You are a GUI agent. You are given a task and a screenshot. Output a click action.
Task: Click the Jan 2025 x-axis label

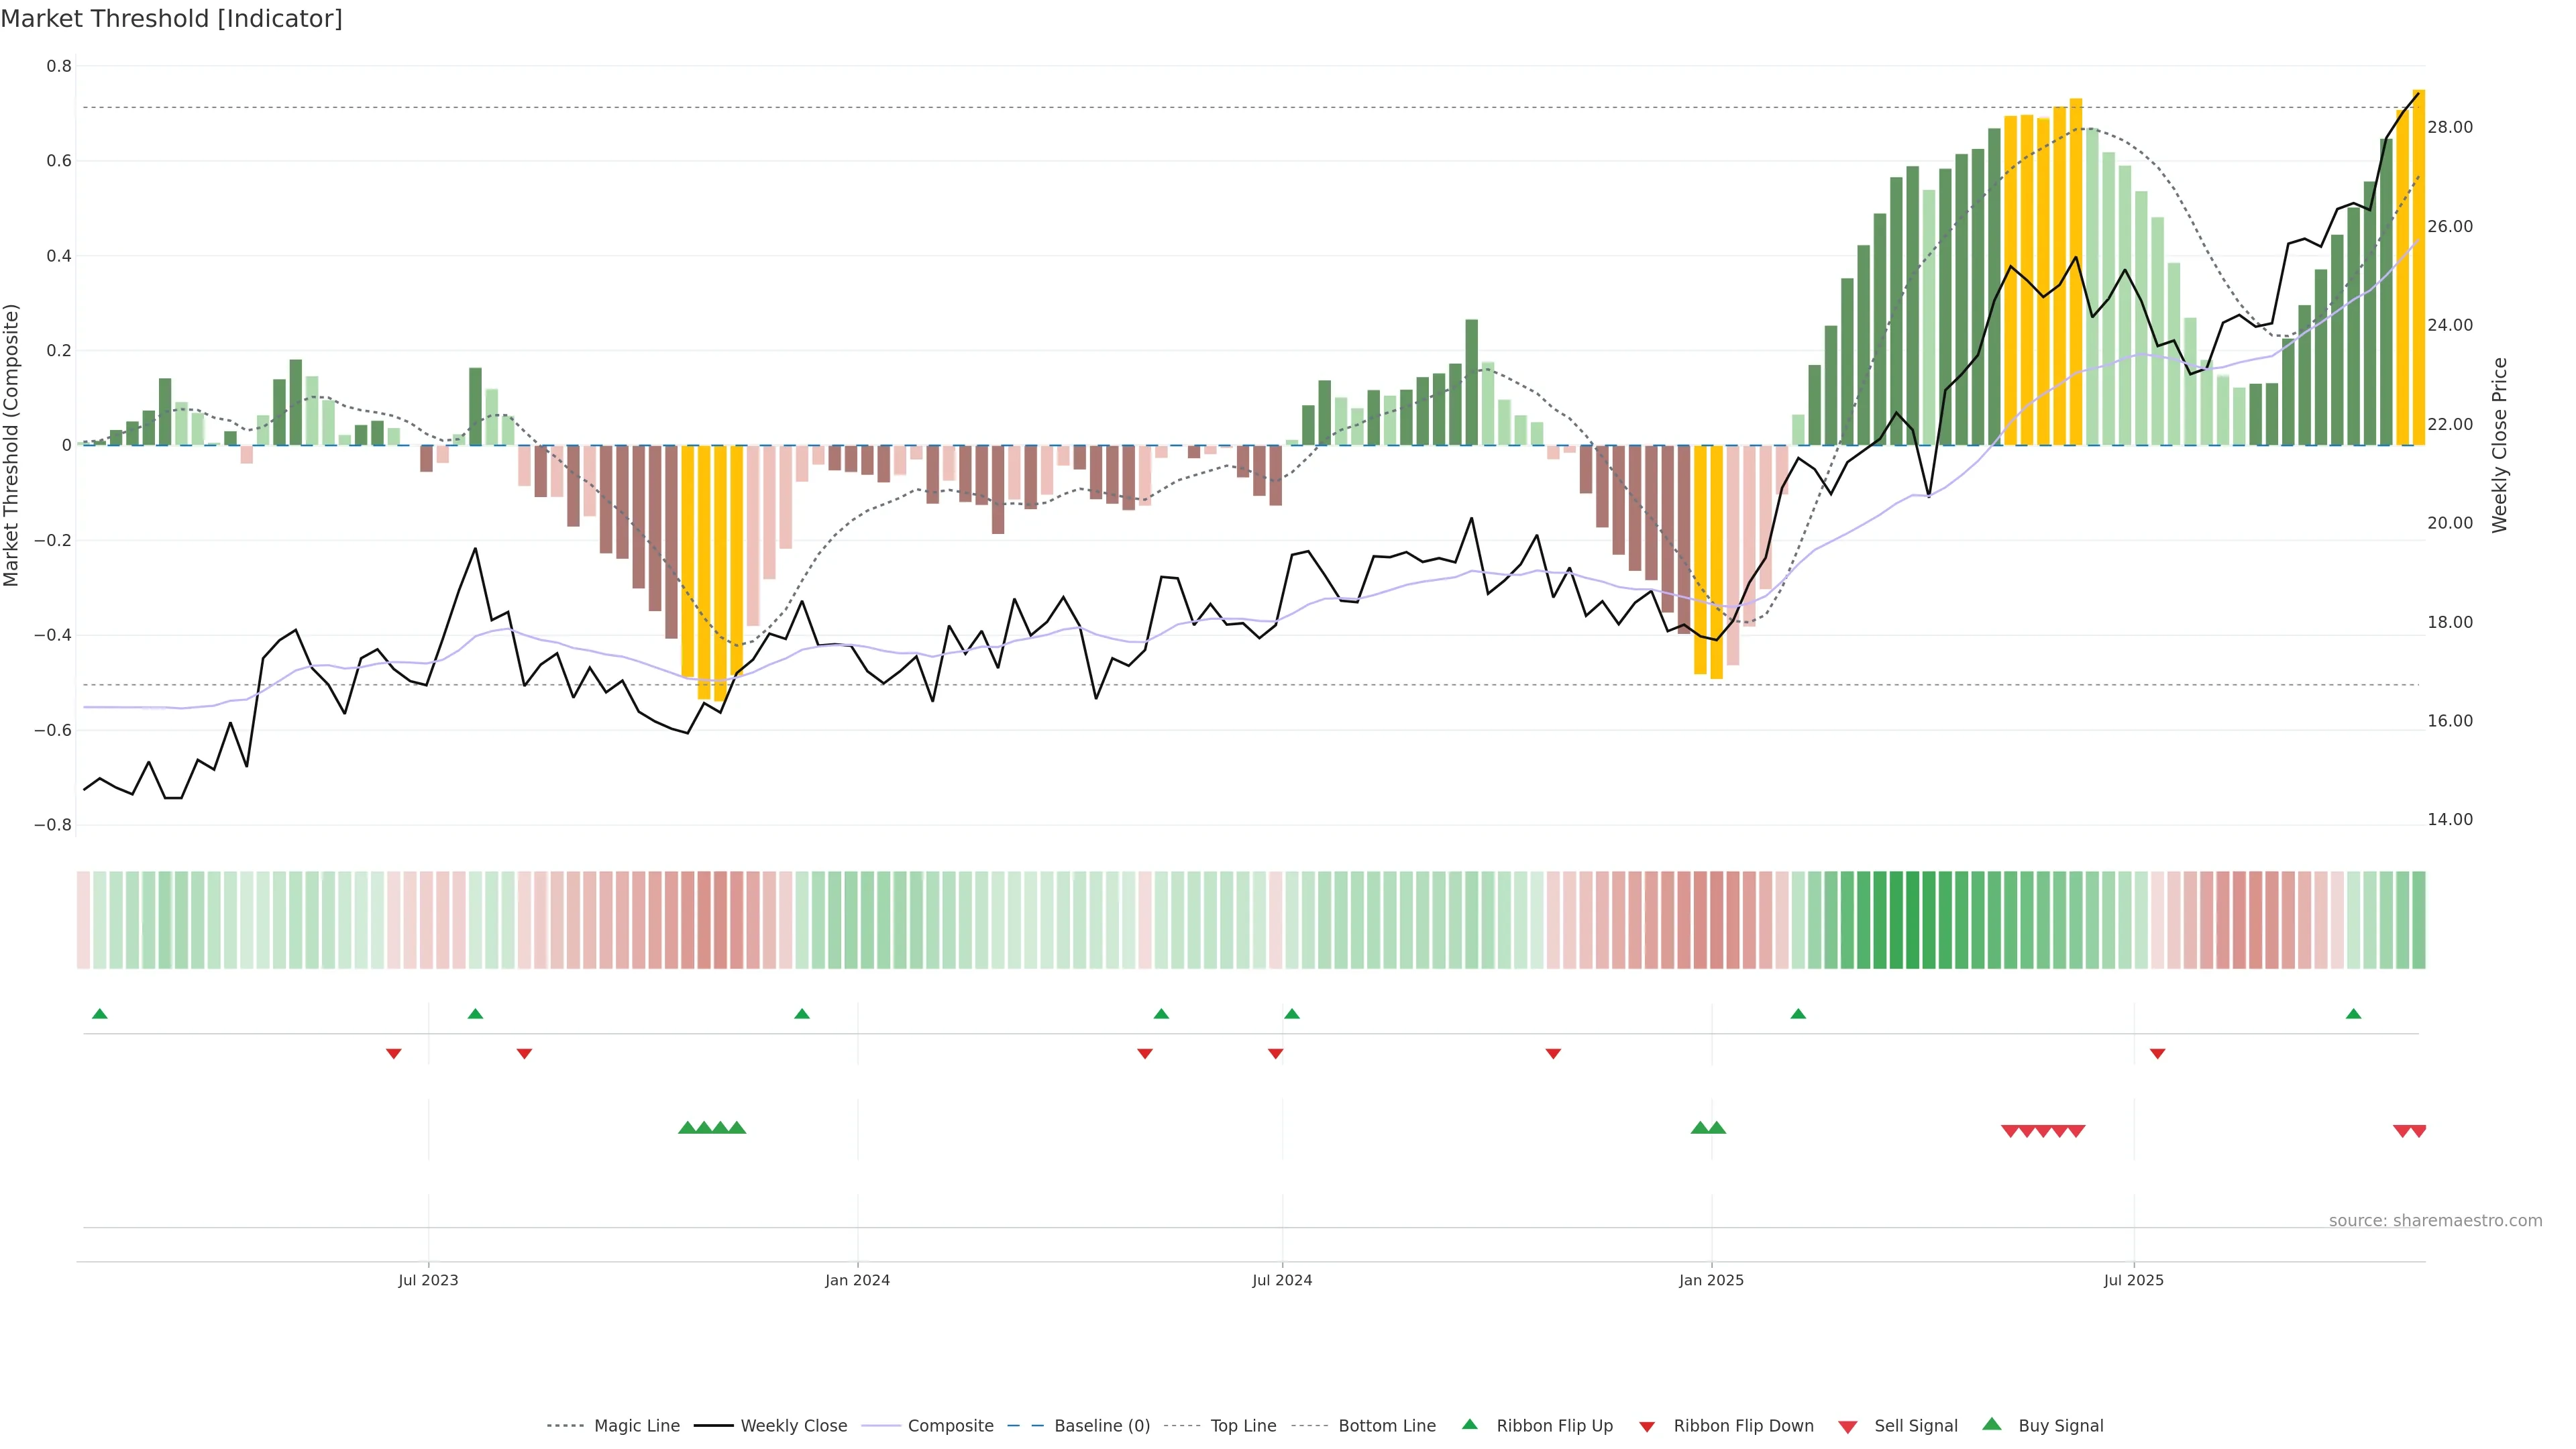pyautogui.click(x=1711, y=1280)
